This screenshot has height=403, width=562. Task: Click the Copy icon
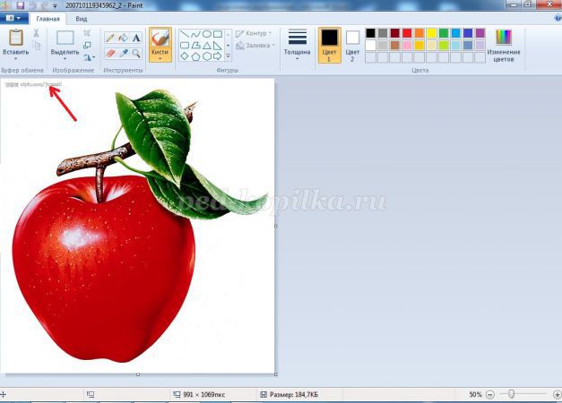(37, 46)
